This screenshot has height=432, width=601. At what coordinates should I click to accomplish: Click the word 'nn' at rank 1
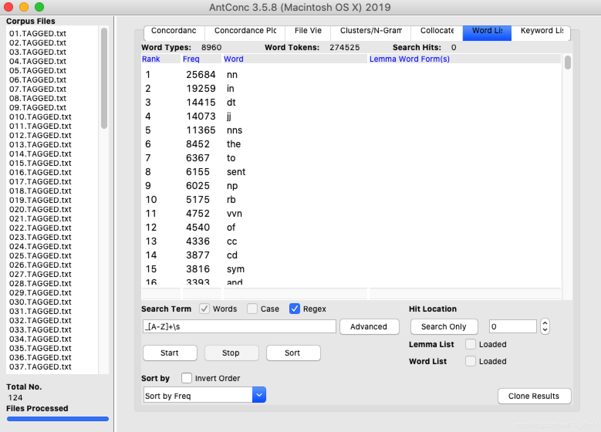point(232,75)
